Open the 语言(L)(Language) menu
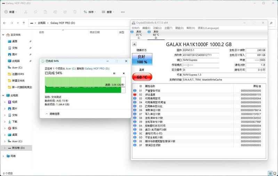278x176 pixels. click(208, 28)
